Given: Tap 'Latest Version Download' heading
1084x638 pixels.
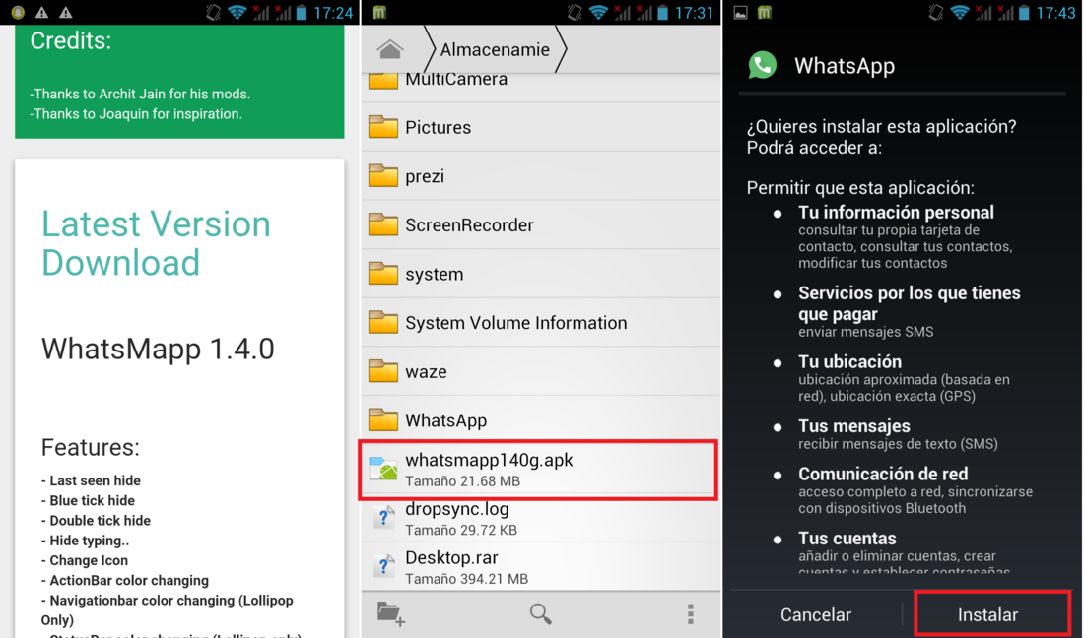Looking at the screenshot, I should pyautogui.click(x=156, y=243).
